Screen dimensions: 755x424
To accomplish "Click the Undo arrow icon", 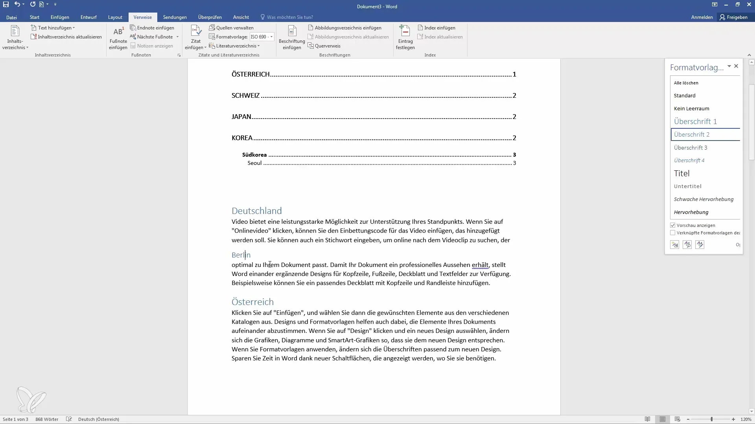I will click(x=17, y=4).
